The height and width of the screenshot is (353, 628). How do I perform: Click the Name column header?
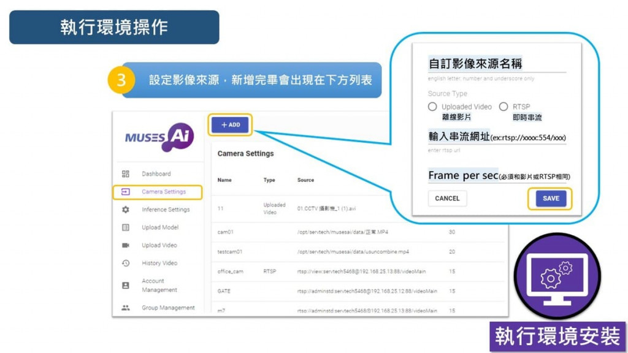pyautogui.click(x=224, y=180)
